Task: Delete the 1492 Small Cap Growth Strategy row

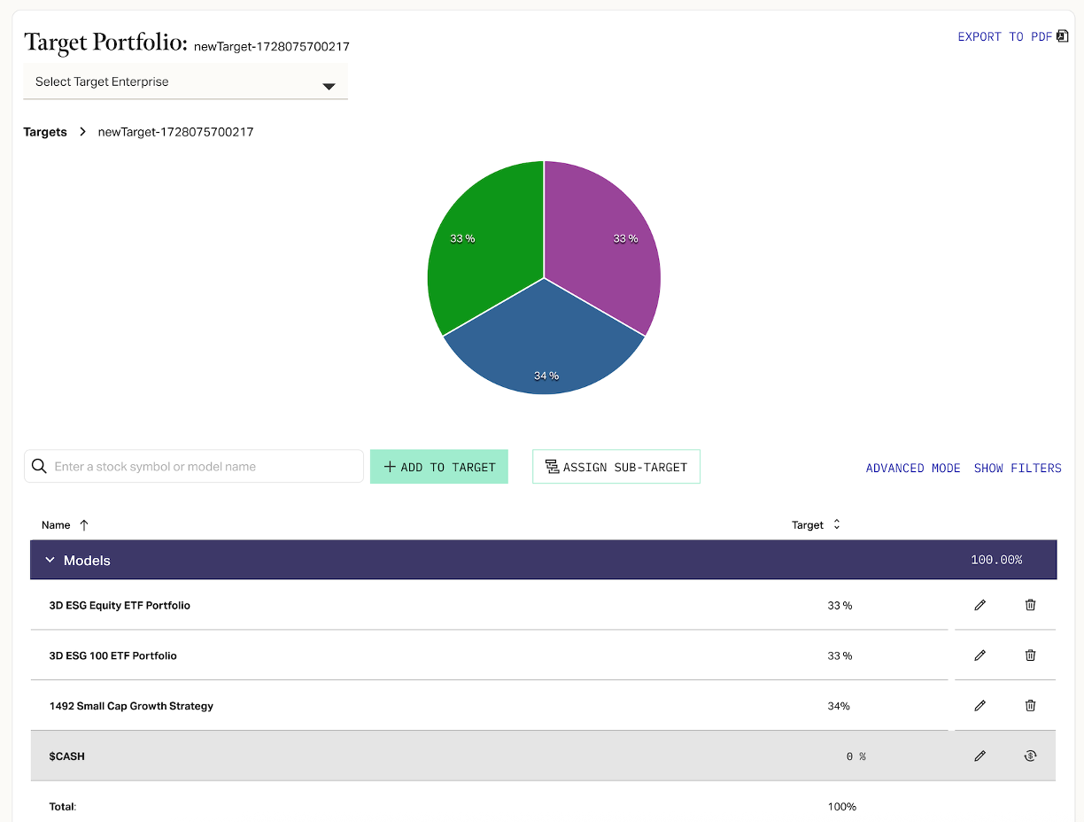Action: [x=1030, y=706]
